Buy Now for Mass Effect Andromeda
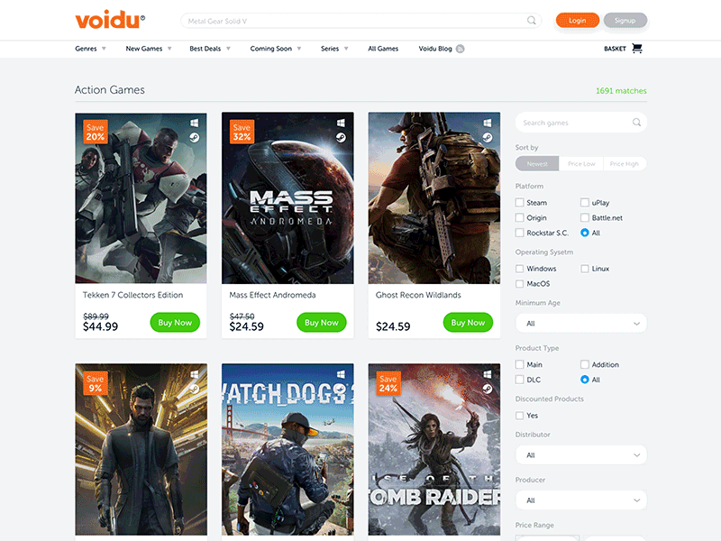The image size is (721, 541). coord(322,323)
